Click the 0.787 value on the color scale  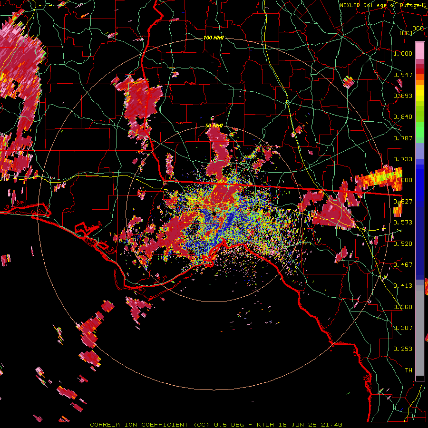coord(403,138)
